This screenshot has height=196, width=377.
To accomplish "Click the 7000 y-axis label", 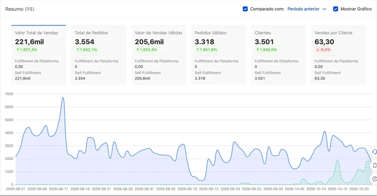I will point(9,94).
